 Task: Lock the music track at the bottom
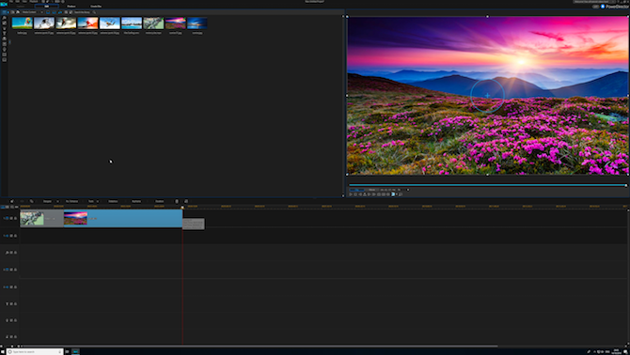click(15, 337)
